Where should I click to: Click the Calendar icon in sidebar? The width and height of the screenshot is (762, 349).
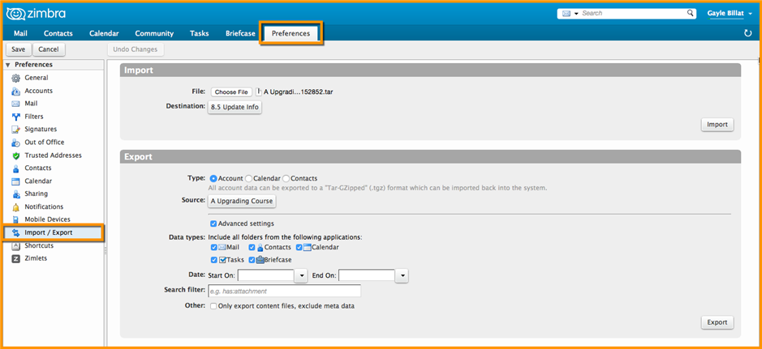coord(15,181)
